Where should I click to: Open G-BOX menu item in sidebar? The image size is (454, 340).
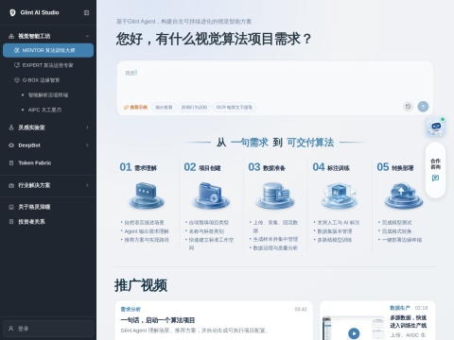click(x=48, y=80)
